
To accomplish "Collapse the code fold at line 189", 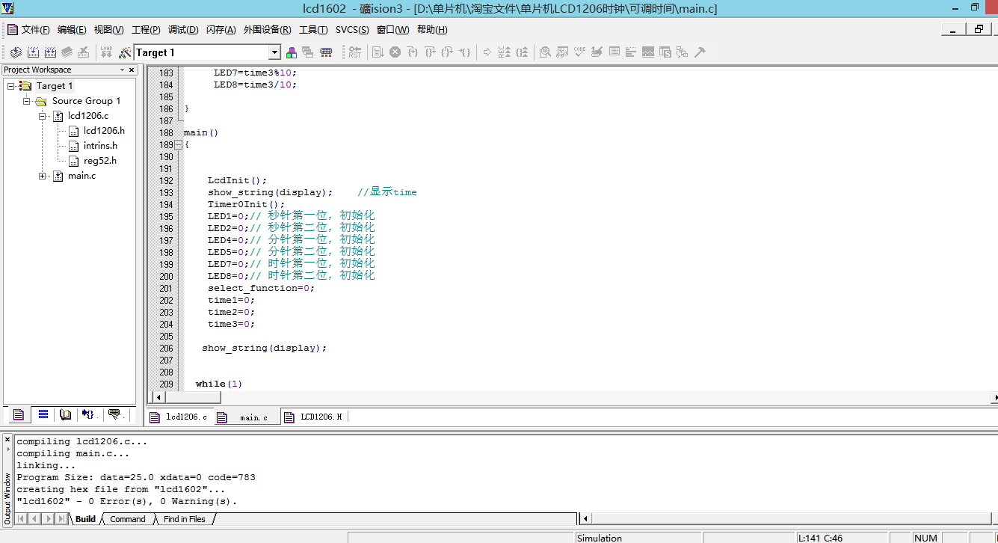I will (x=178, y=145).
